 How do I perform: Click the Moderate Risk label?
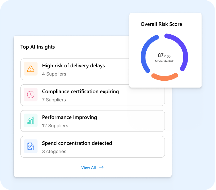[164, 61]
